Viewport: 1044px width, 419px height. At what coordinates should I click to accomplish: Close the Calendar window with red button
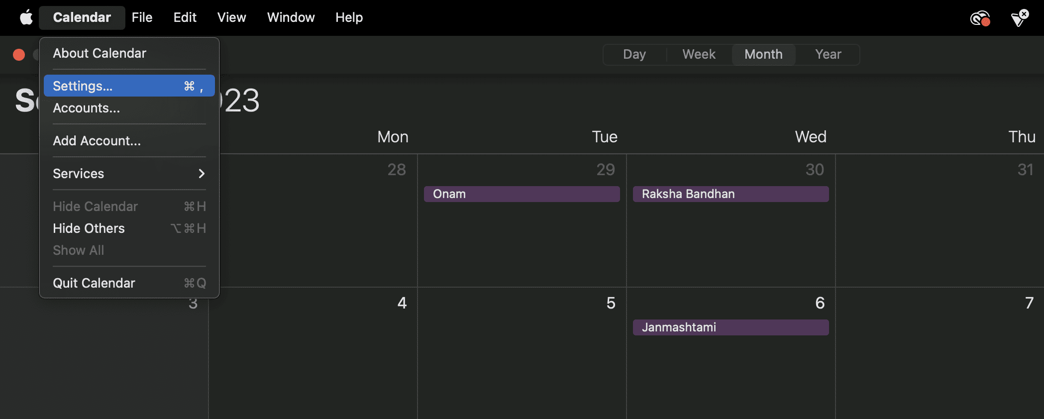[19, 54]
